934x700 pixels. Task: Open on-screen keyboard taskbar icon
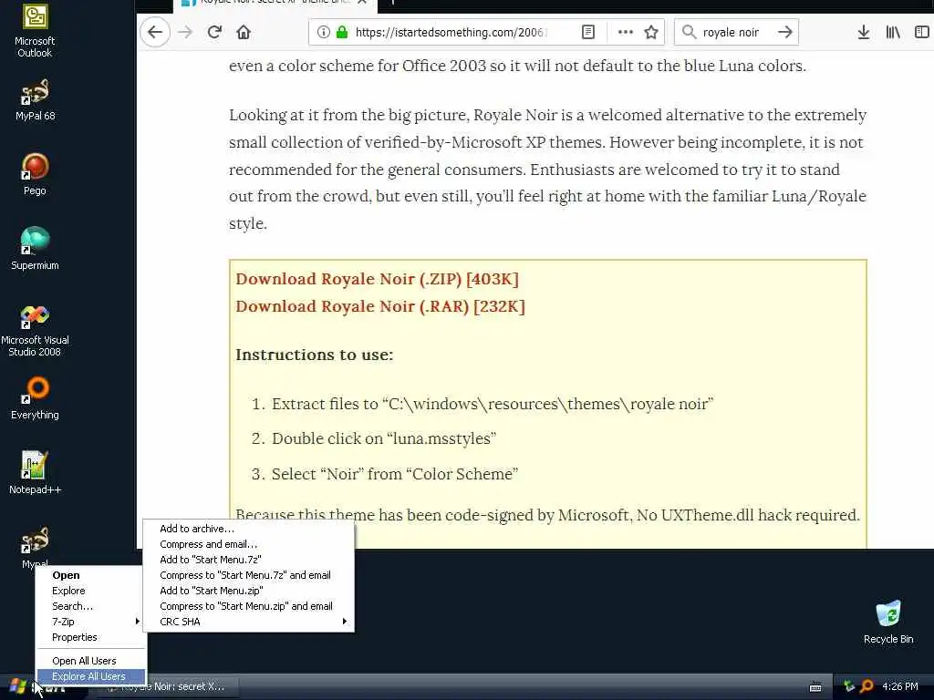(815, 687)
